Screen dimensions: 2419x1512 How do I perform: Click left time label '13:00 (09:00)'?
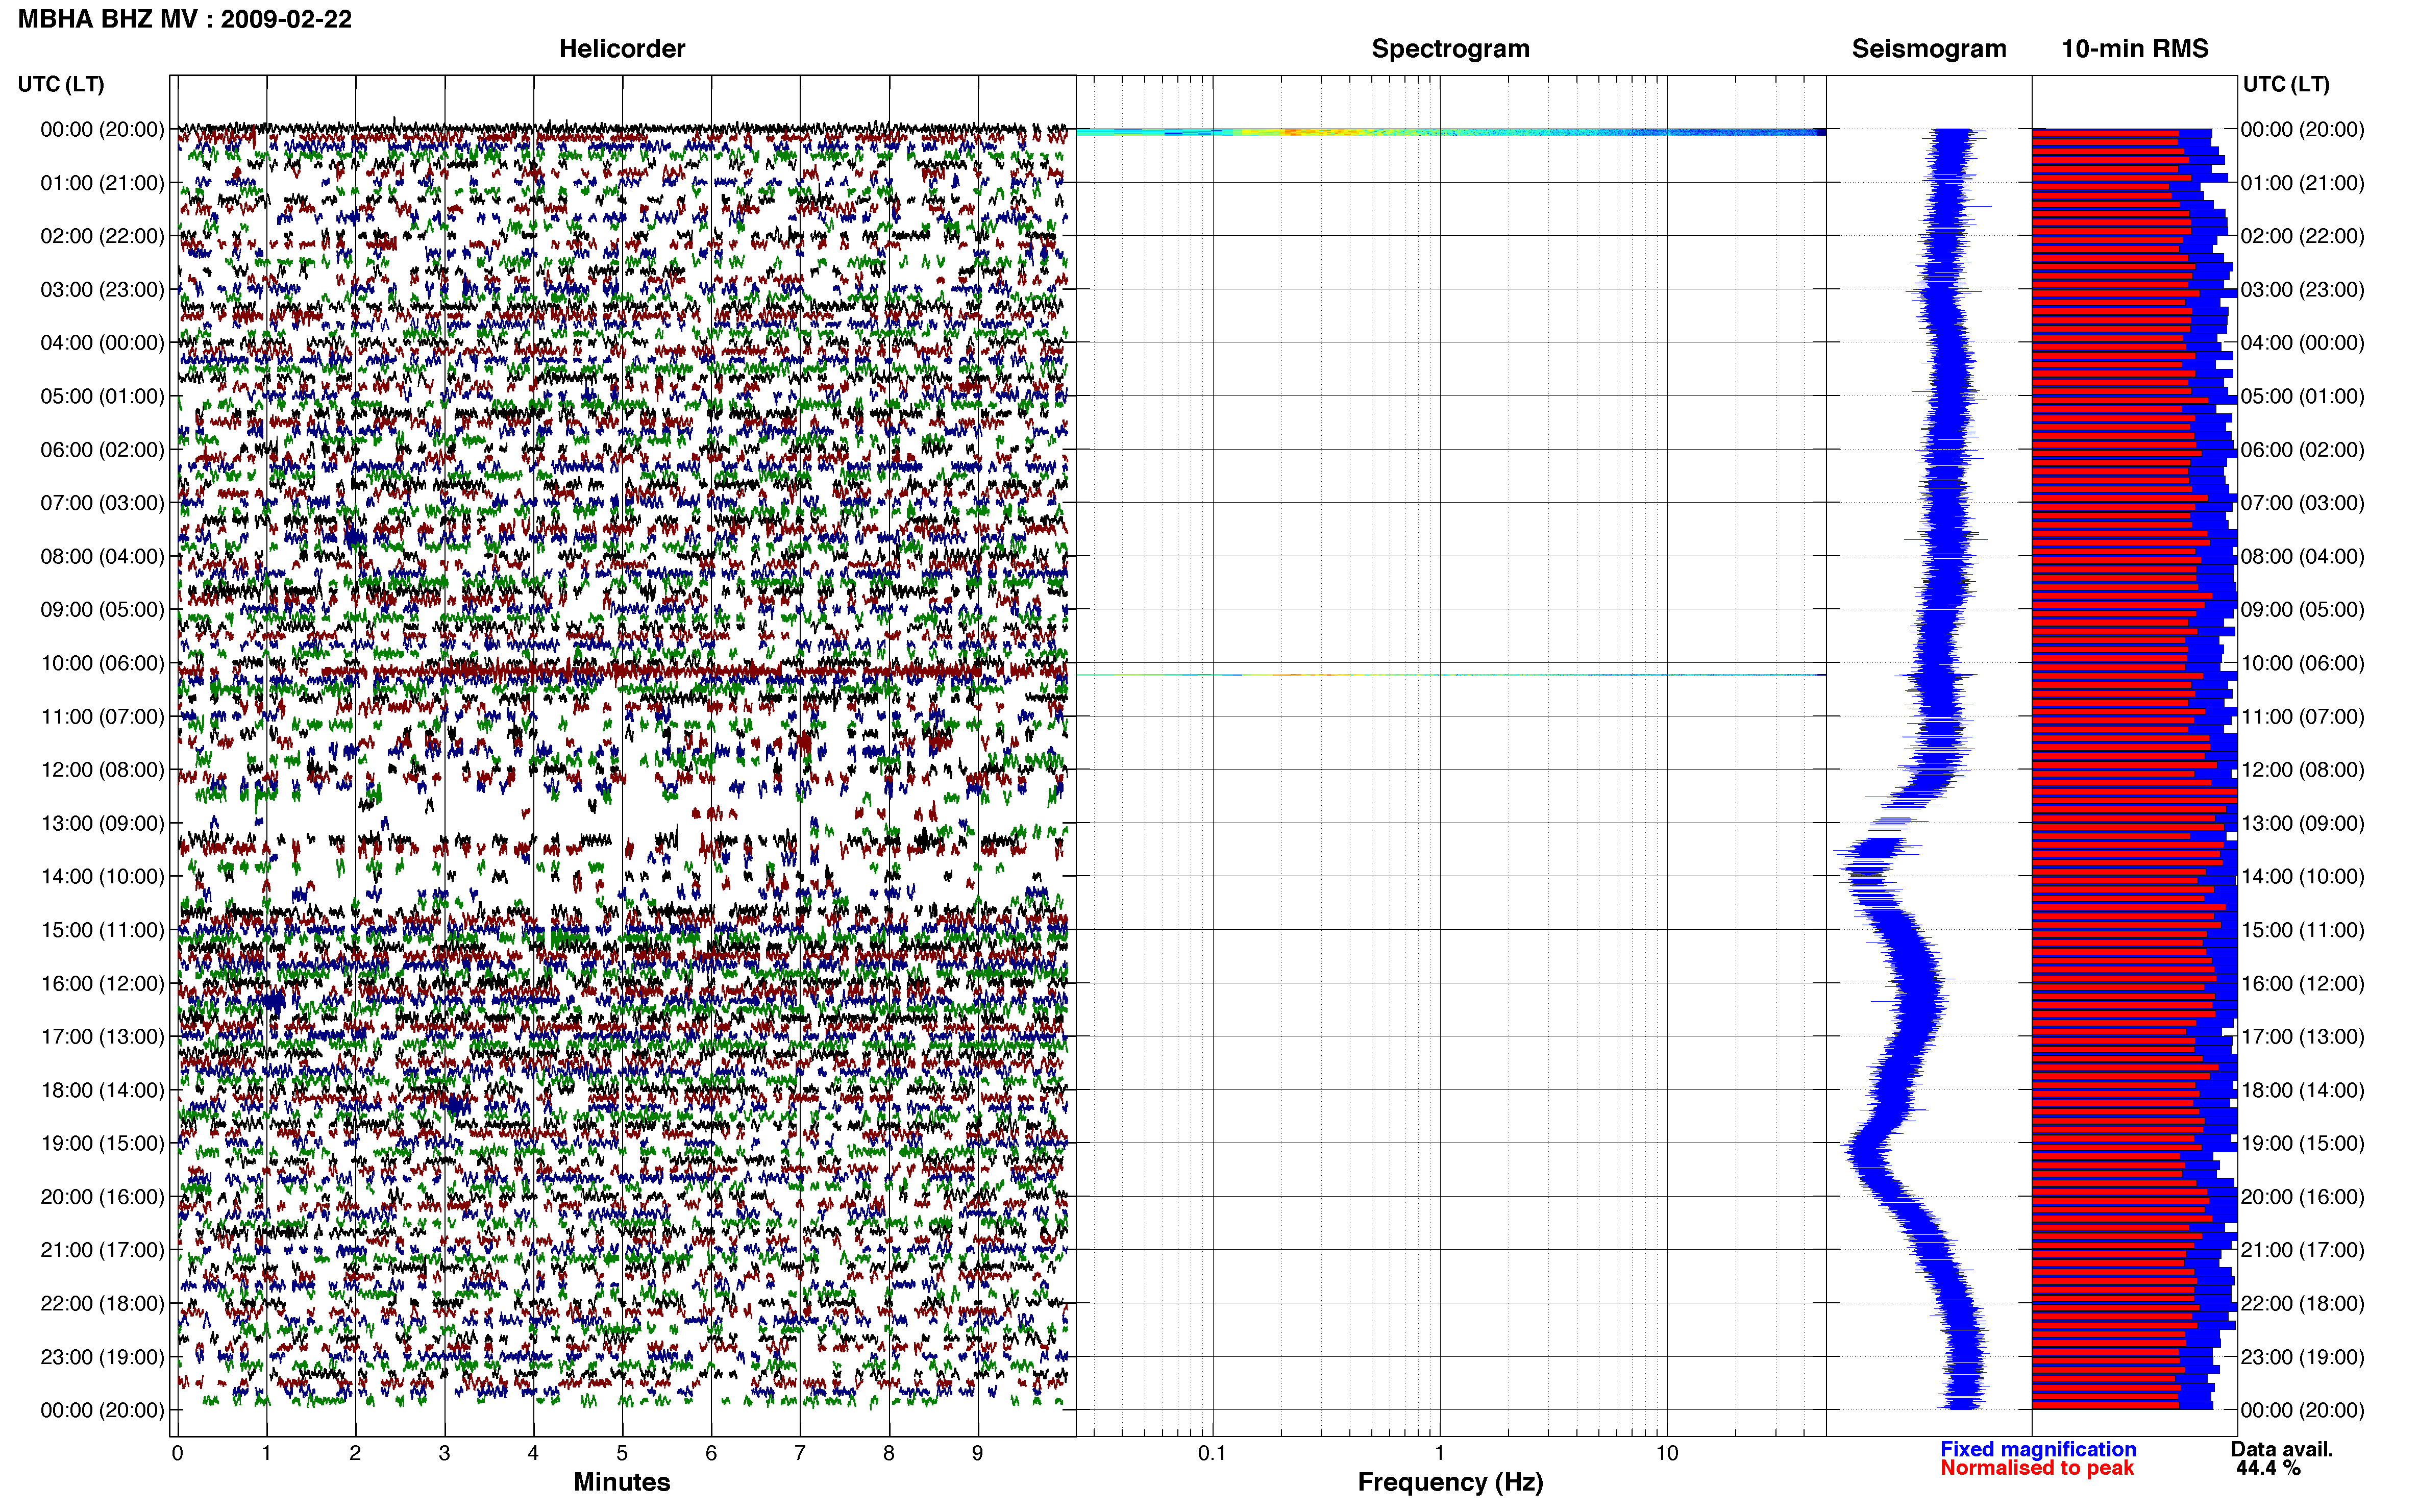pos(102,823)
